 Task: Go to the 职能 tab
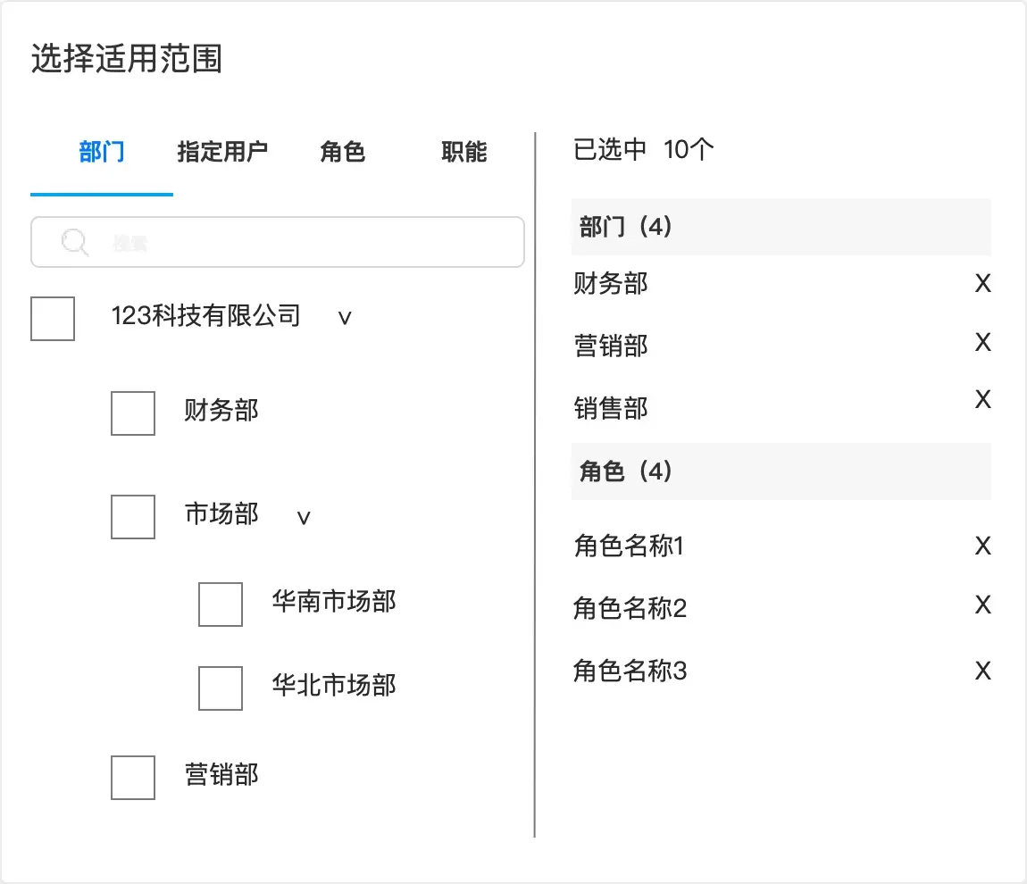pos(464,152)
